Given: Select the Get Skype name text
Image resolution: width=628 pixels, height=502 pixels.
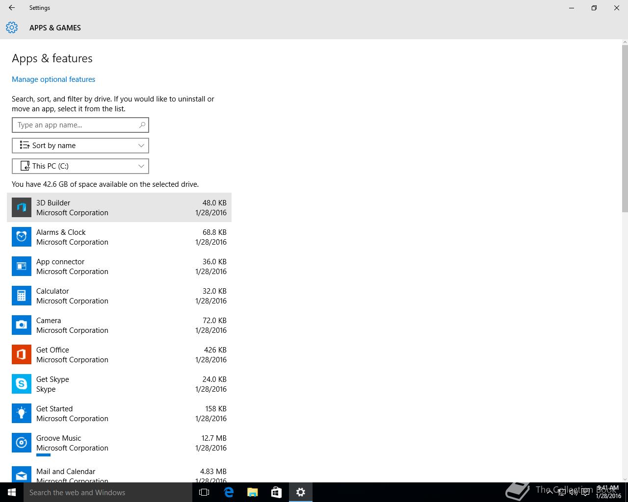Looking at the screenshot, I should click(52, 379).
